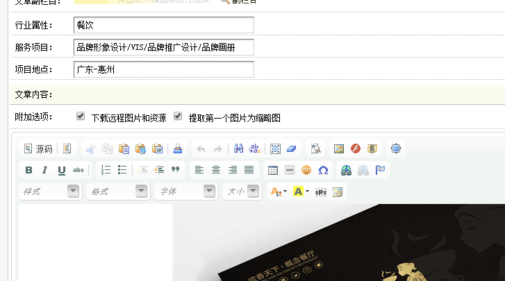Select Paste as plain text icon
The width and height of the screenshot is (505, 281).
(x=141, y=149)
